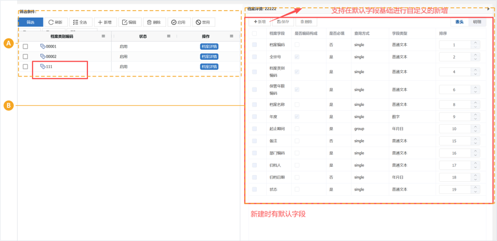This screenshot has height=241, width=497.
Task: Click 年月日 field type in 归档日期 row
Action: coord(397,177)
